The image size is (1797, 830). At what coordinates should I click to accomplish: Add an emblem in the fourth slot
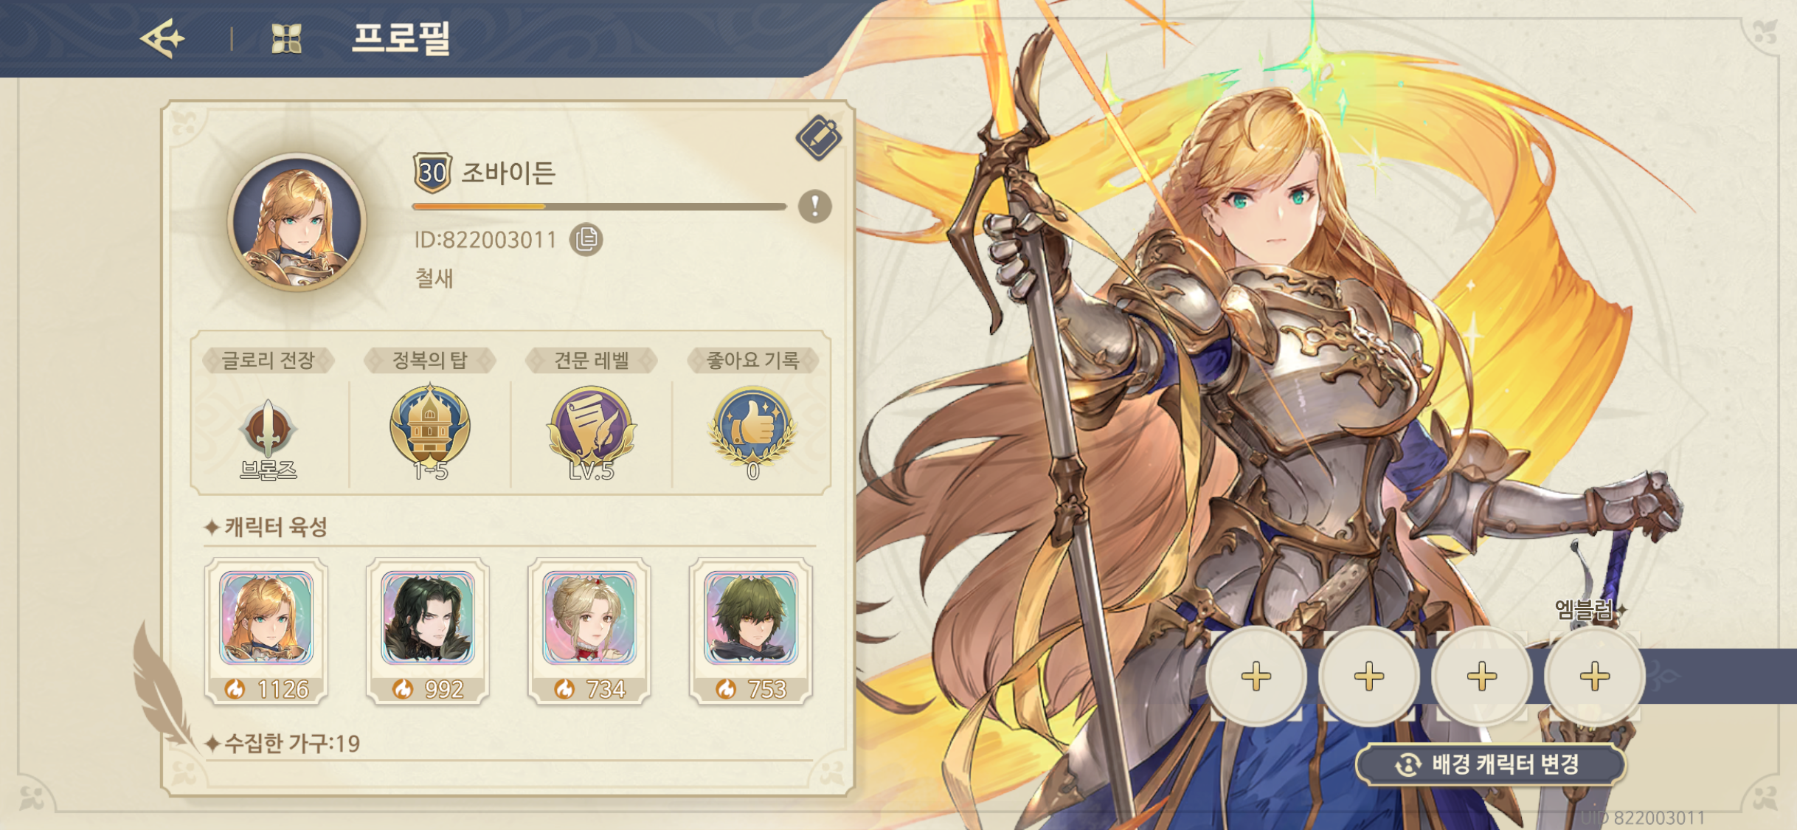1595,676
